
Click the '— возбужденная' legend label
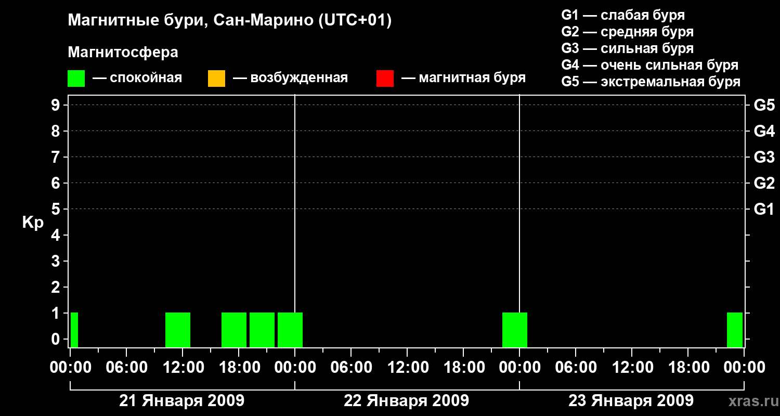(x=290, y=78)
